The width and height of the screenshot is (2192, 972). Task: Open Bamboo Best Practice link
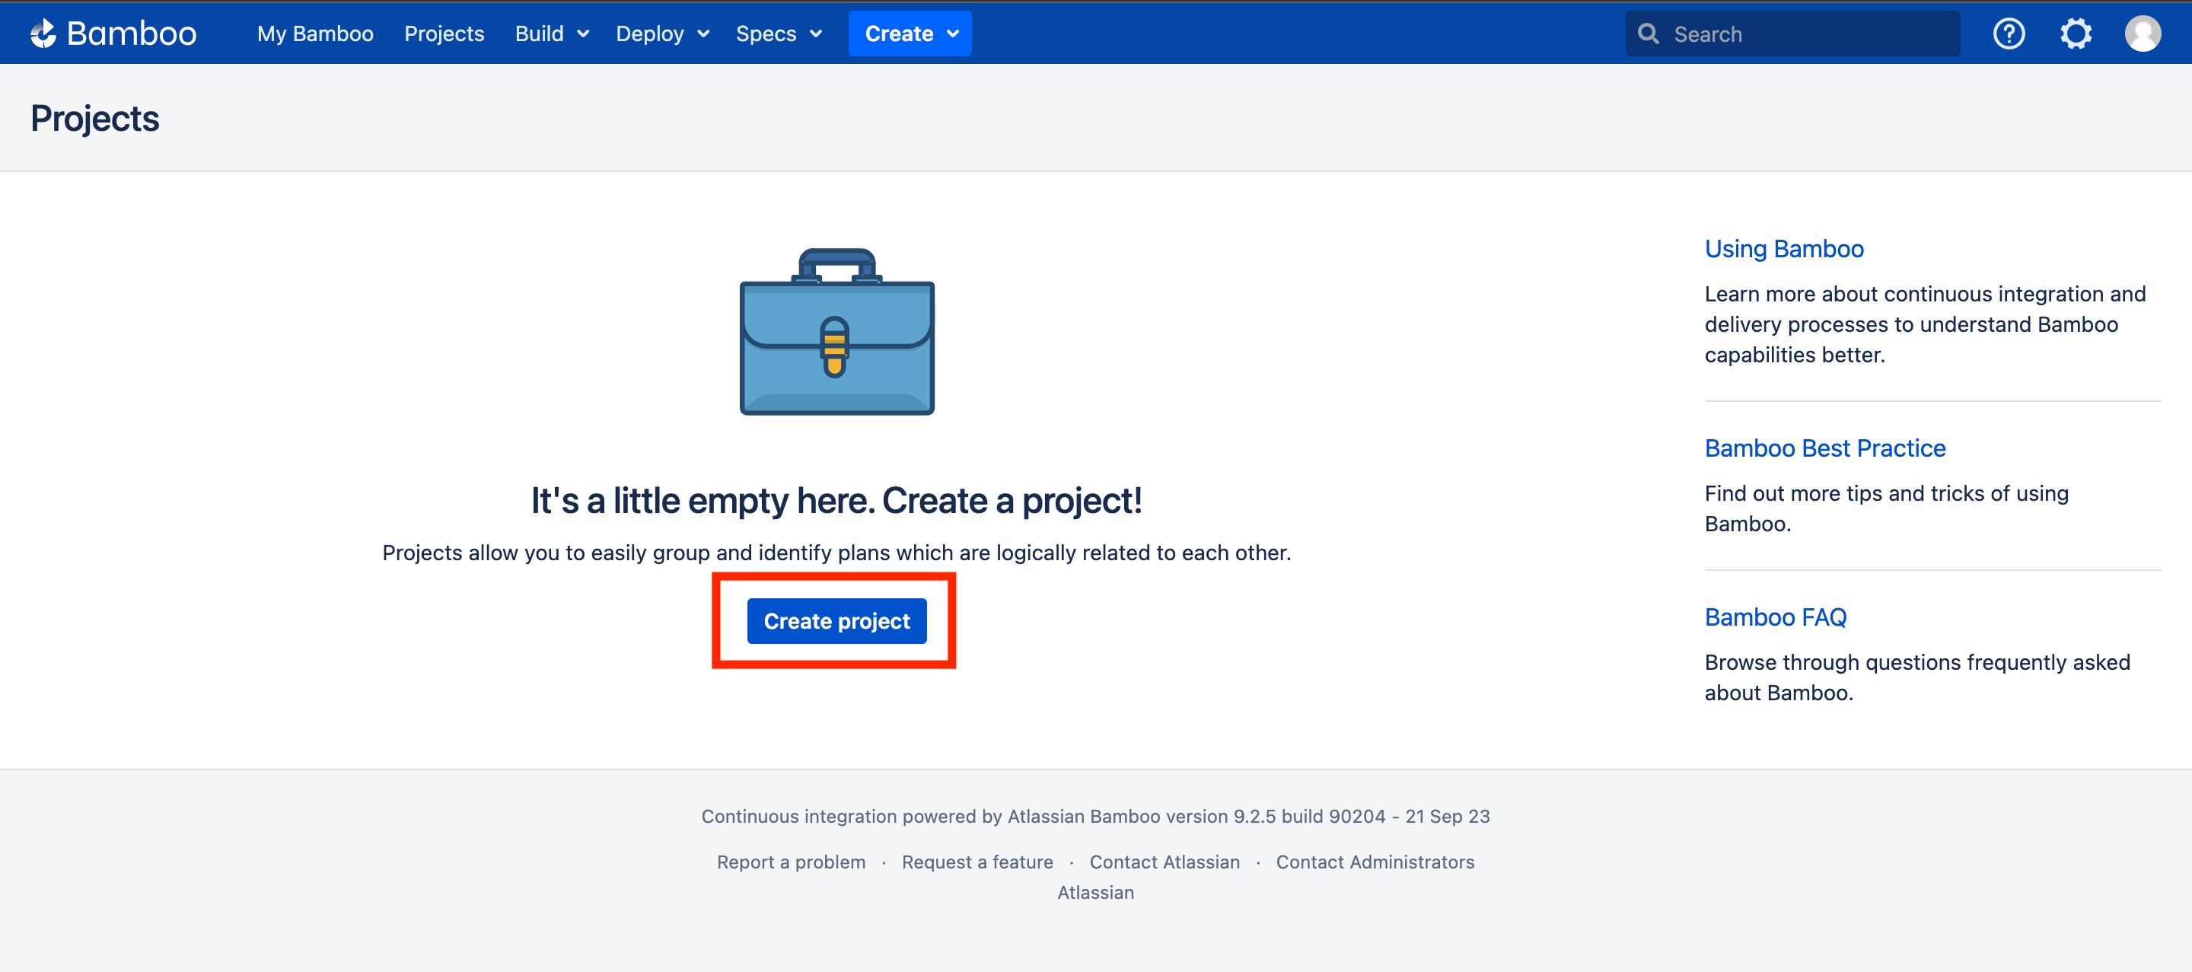pos(1824,448)
